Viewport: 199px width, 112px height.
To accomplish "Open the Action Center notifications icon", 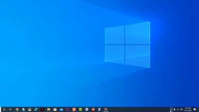I will (195, 109).
